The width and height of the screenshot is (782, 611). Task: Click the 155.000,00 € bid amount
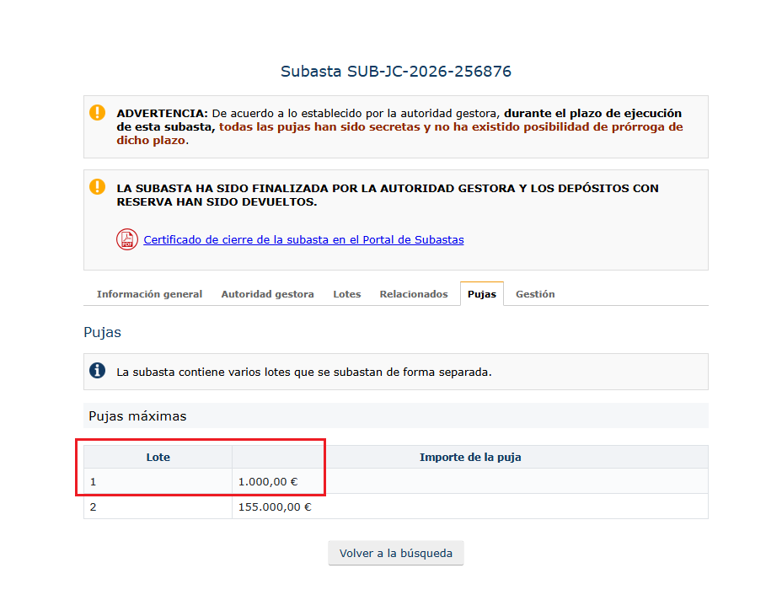tap(275, 507)
